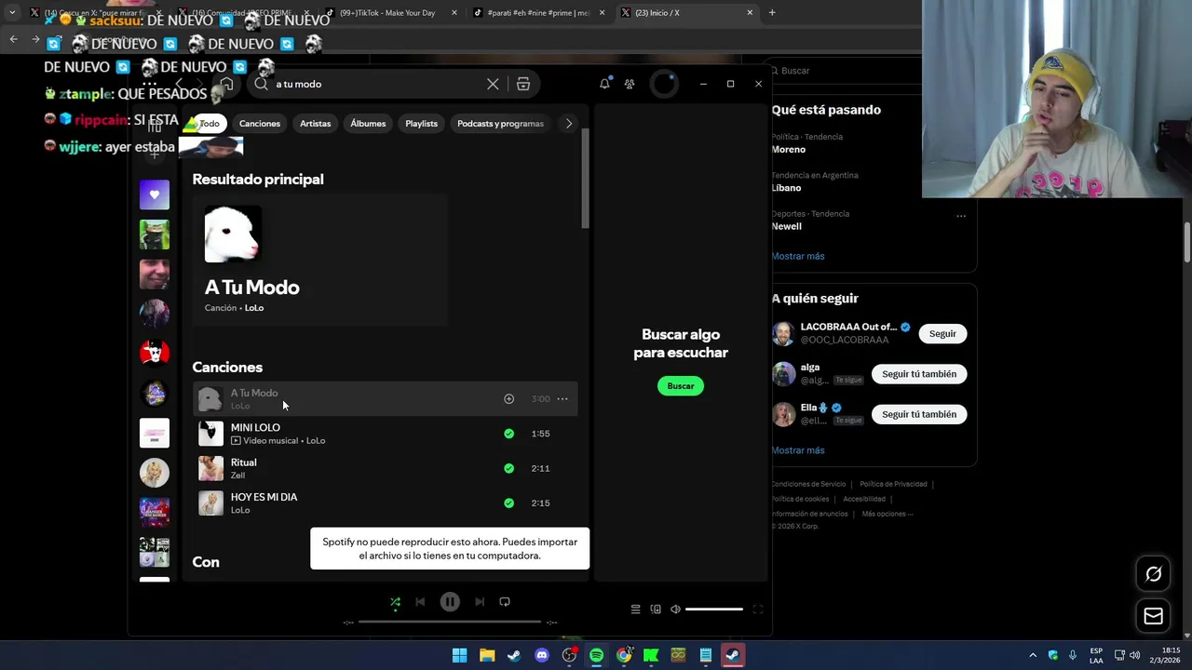Click Mostrar más under trending topics
Viewport: 1192px width, 670px height.
click(798, 256)
